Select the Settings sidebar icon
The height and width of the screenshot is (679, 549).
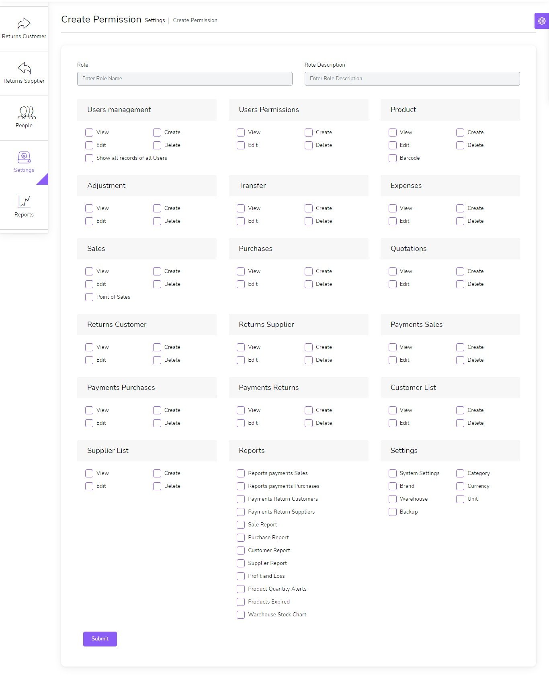24,157
